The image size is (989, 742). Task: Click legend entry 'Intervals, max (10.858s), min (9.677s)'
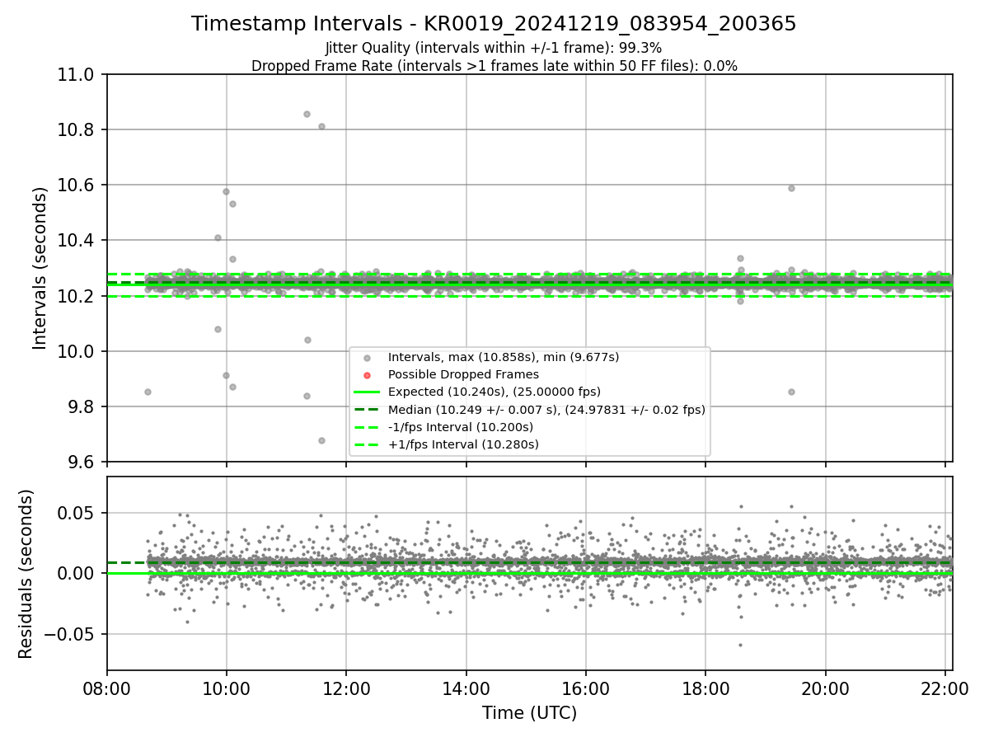(504, 357)
